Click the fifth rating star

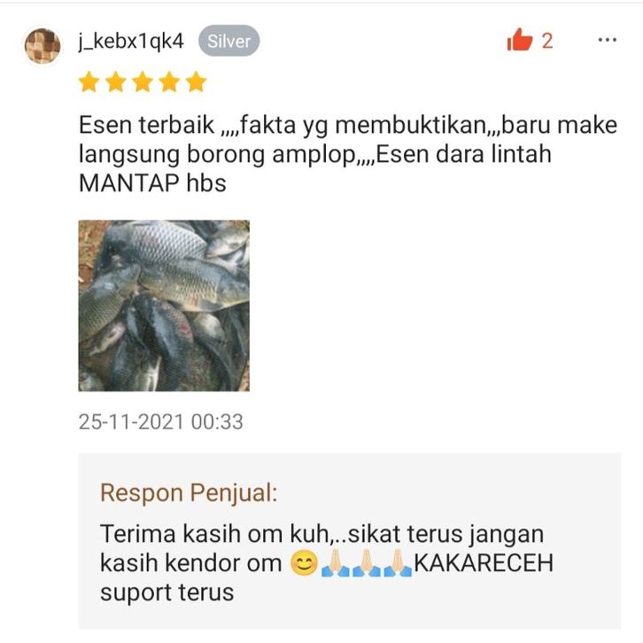[196, 81]
